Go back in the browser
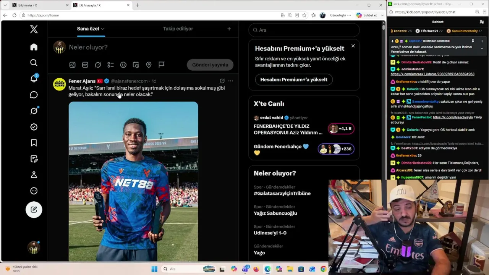The width and height of the screenshot is (489, 275). point(5,15)
